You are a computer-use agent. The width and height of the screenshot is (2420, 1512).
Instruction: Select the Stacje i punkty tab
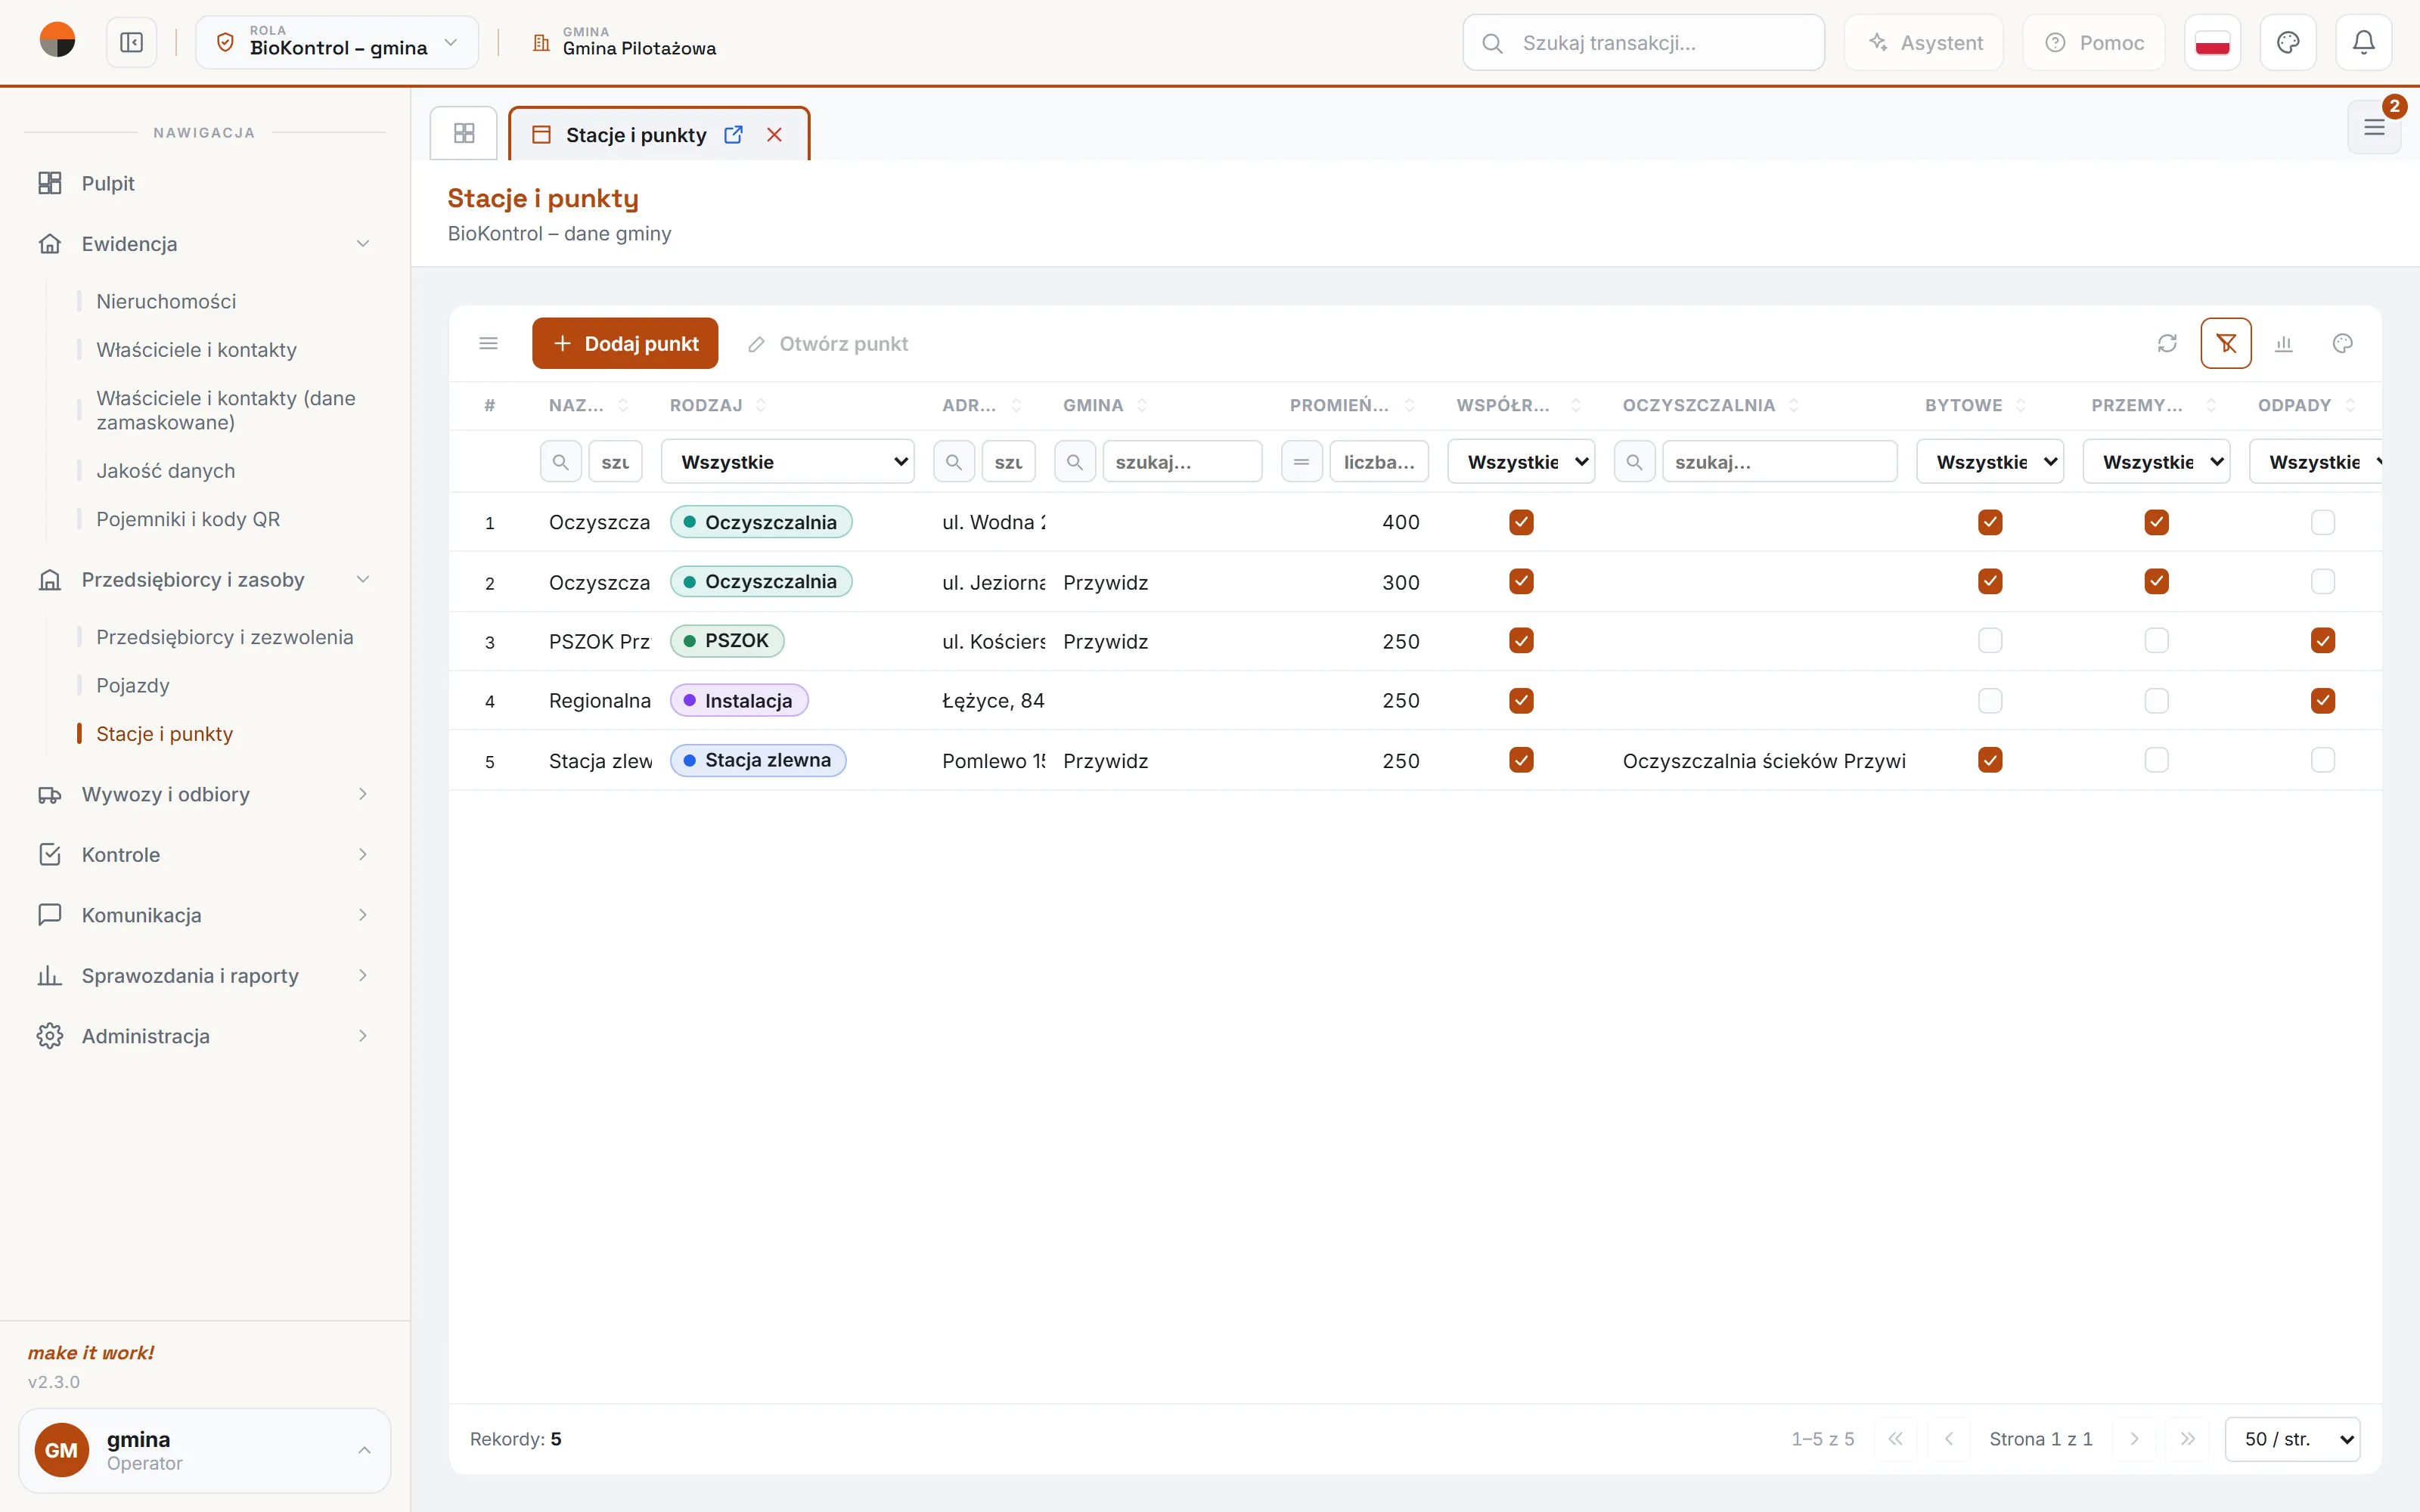point(636,134)
